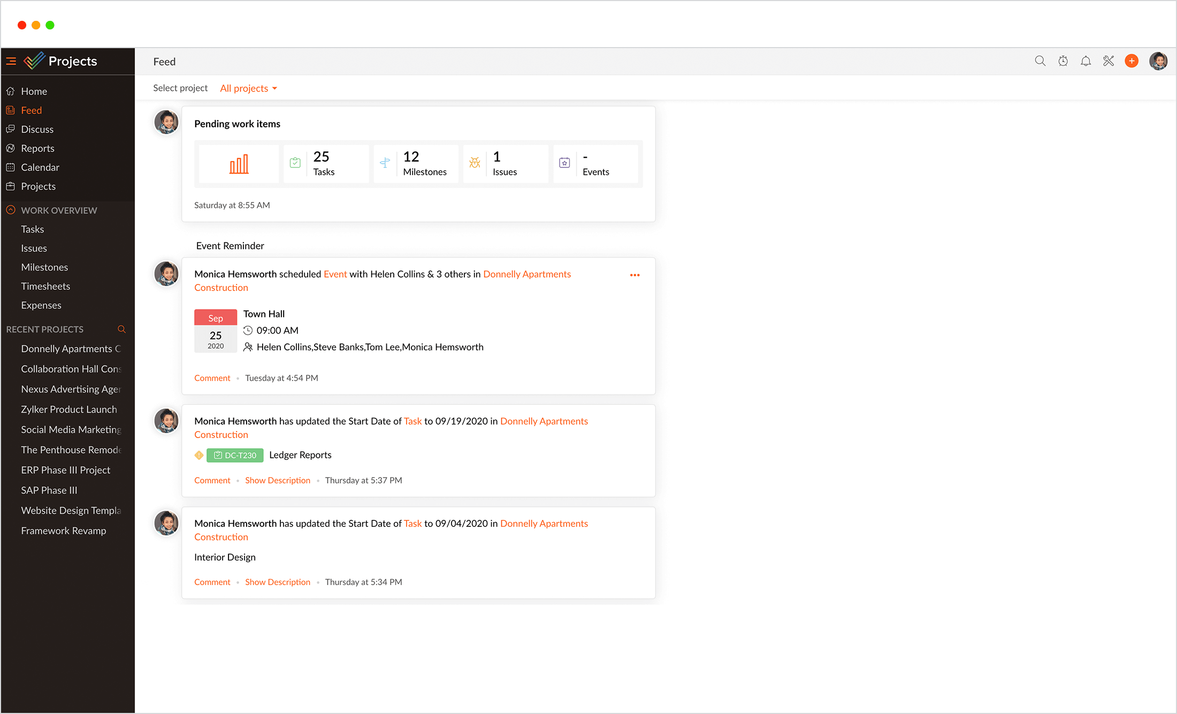Open the search icon in top bar
This screenshot has height=714, width=1177.
coord(1040,61)
